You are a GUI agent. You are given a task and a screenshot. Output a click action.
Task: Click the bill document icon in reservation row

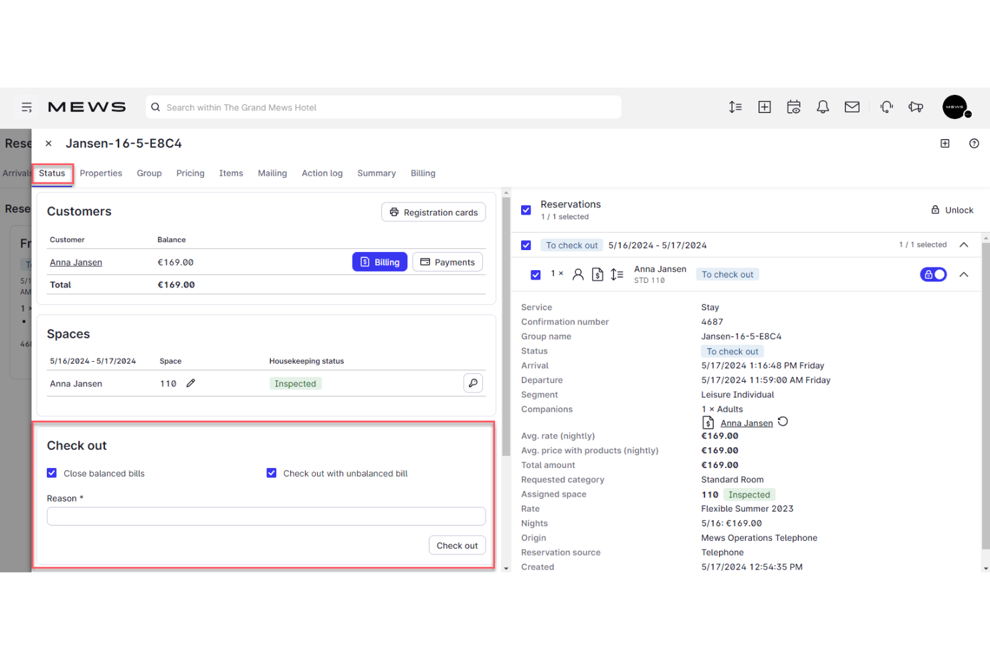tap(597, 274)
